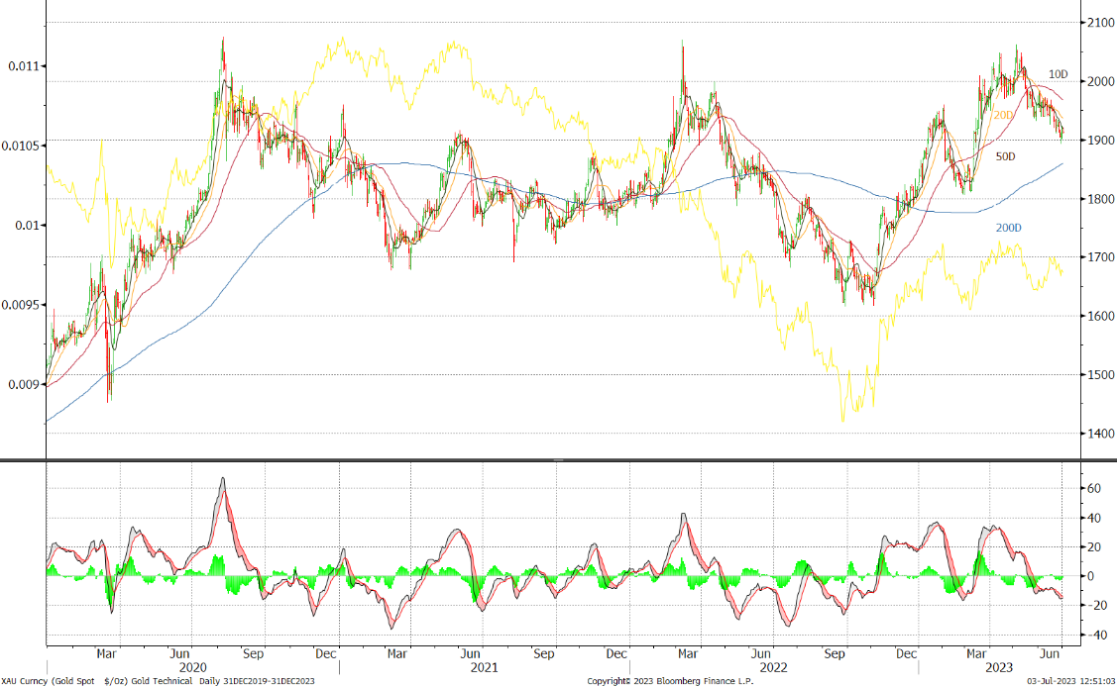The width and height of the screenshot is (1117, 687).
Task: Select the 0.011 left axis value
Action: (22, 66)
